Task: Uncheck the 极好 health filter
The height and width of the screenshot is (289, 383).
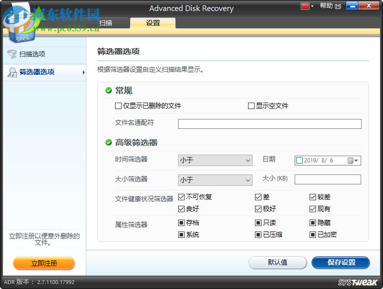Action: click(x=258, y=209)
